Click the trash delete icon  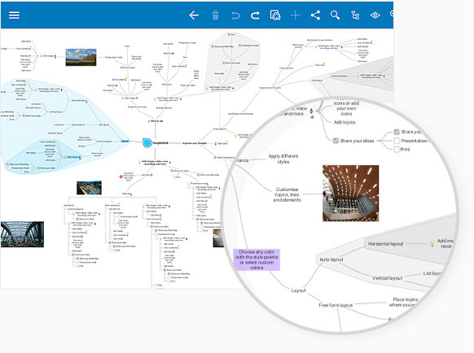pyautogui.click(x=215, y=15)
